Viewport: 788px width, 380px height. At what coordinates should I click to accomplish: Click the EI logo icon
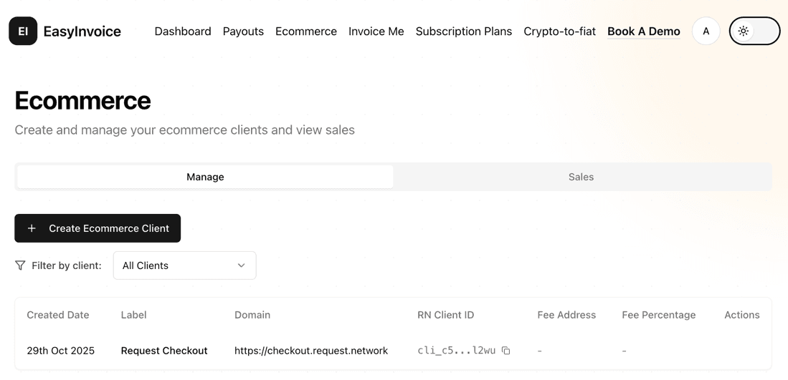click(23, 31)
